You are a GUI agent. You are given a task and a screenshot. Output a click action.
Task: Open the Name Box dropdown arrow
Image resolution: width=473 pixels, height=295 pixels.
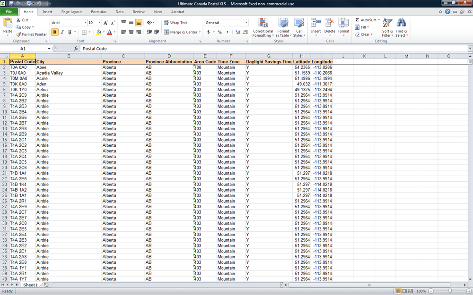click(49, 49)
